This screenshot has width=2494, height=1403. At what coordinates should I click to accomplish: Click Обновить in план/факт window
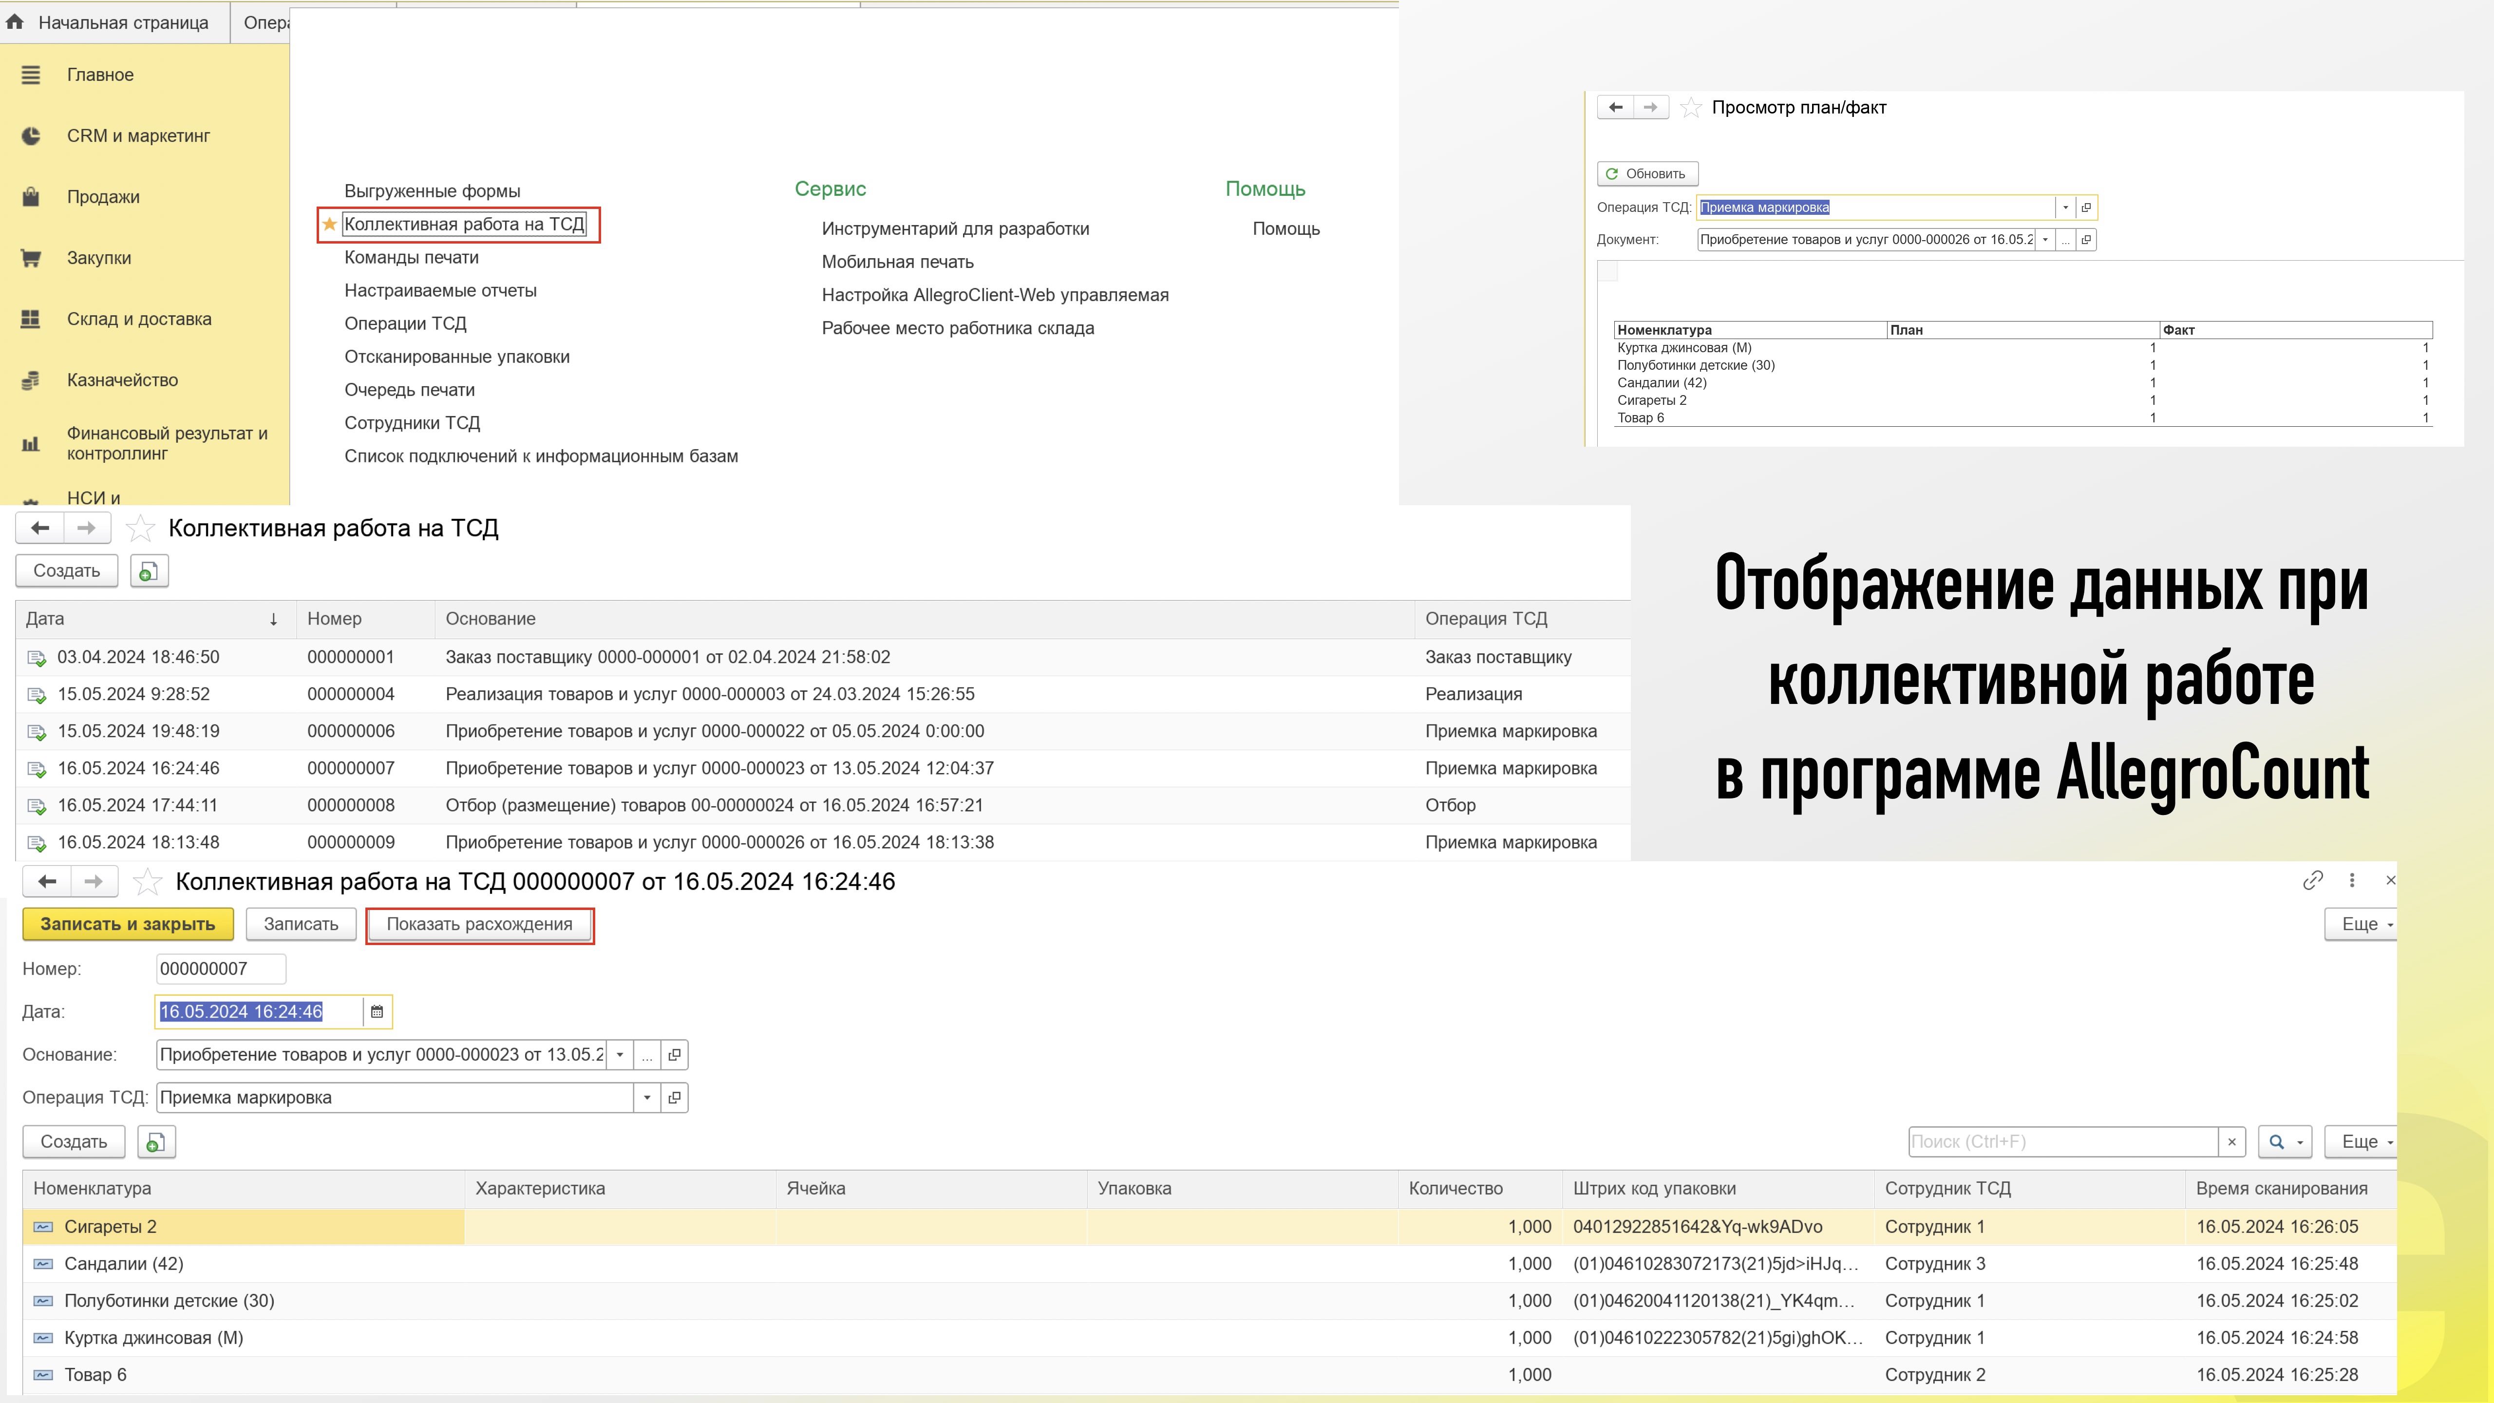(1647, 174)
